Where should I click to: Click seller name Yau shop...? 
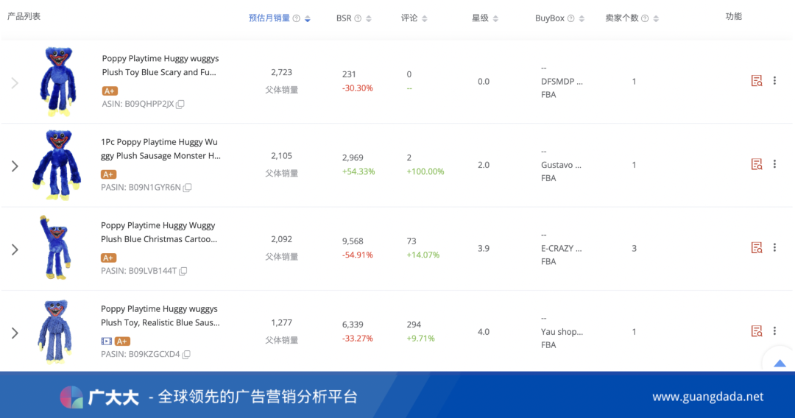point(562,332)
